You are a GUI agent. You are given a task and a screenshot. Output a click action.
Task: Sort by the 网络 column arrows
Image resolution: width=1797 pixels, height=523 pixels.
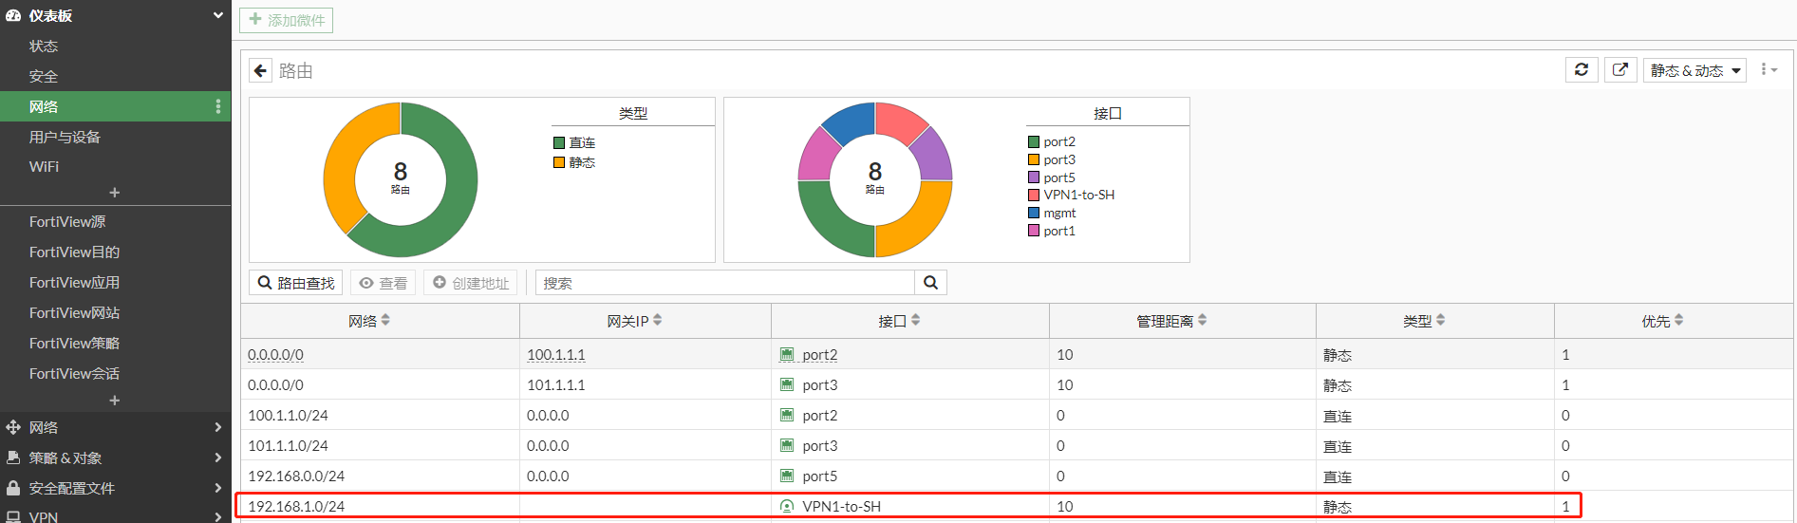[x=385, y=321]
